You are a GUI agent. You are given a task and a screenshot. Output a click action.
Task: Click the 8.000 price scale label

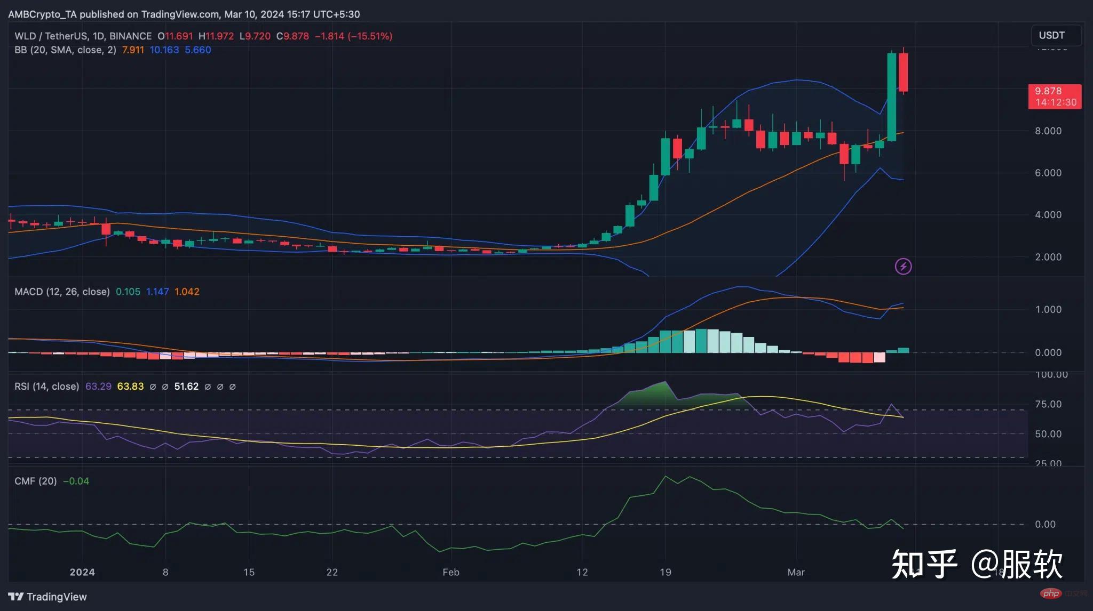pos(1048,131)
